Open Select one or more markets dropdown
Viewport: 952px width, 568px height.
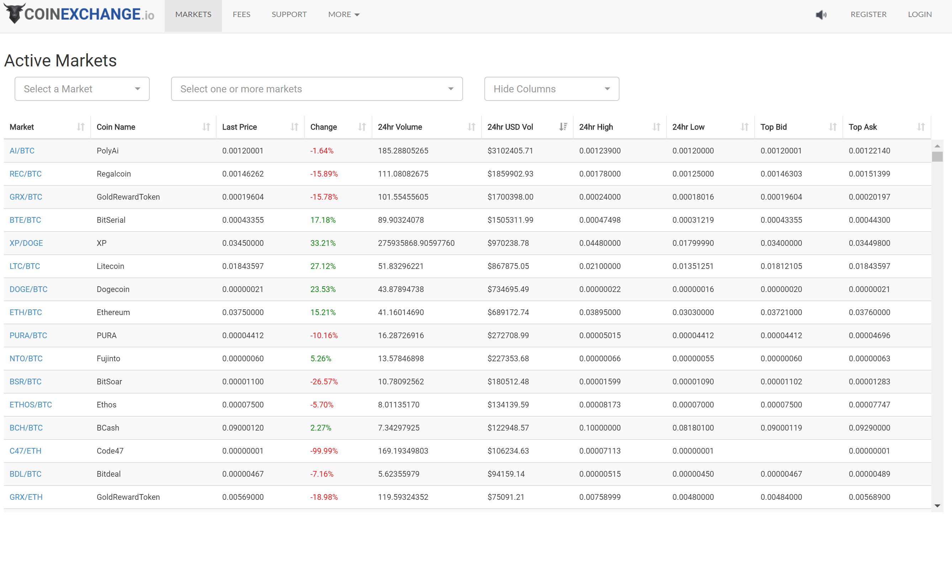click(317, 89)
